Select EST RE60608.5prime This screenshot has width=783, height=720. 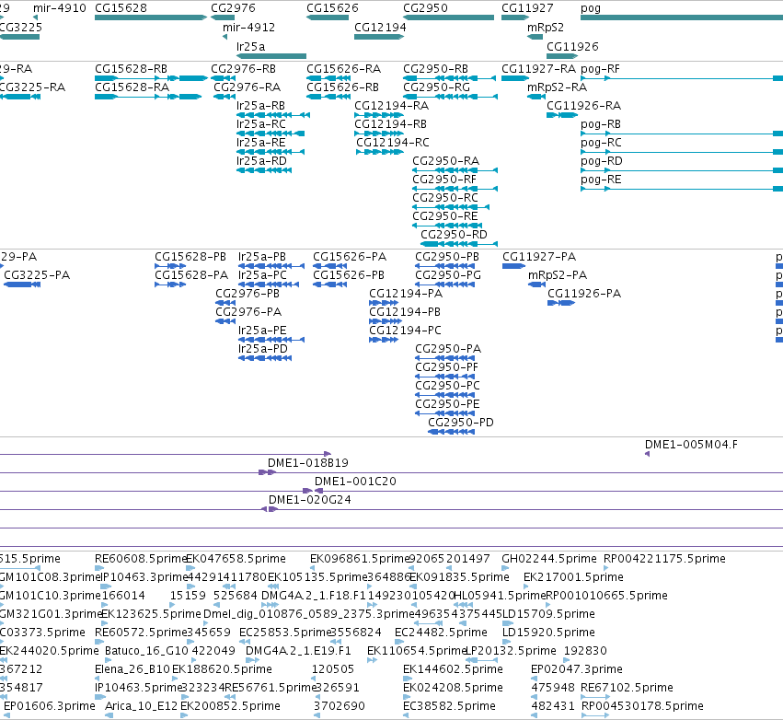pos(99,567)
